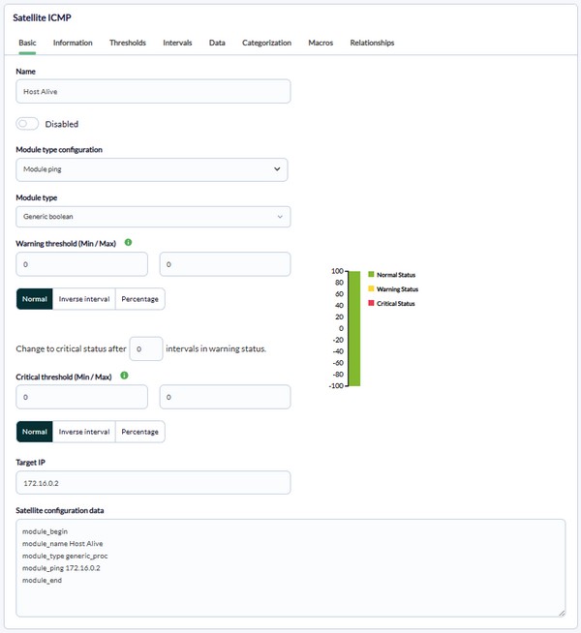
Task: Click the Warning threshold Min field
Action: [82, 264]
